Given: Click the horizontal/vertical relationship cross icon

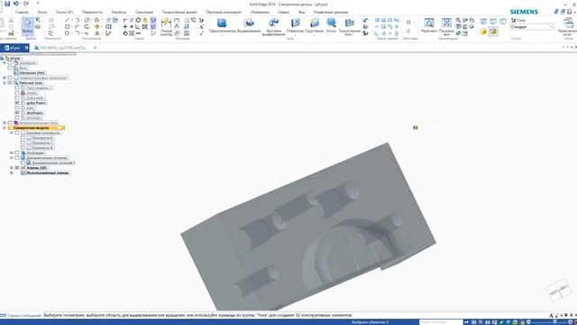Looking at the screenshot, I should click(125, 26).
